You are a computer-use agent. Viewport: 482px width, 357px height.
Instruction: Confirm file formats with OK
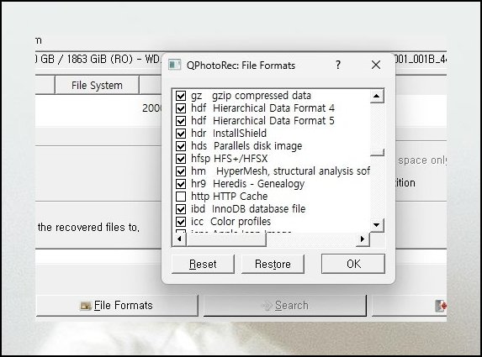tap(353, 264)
